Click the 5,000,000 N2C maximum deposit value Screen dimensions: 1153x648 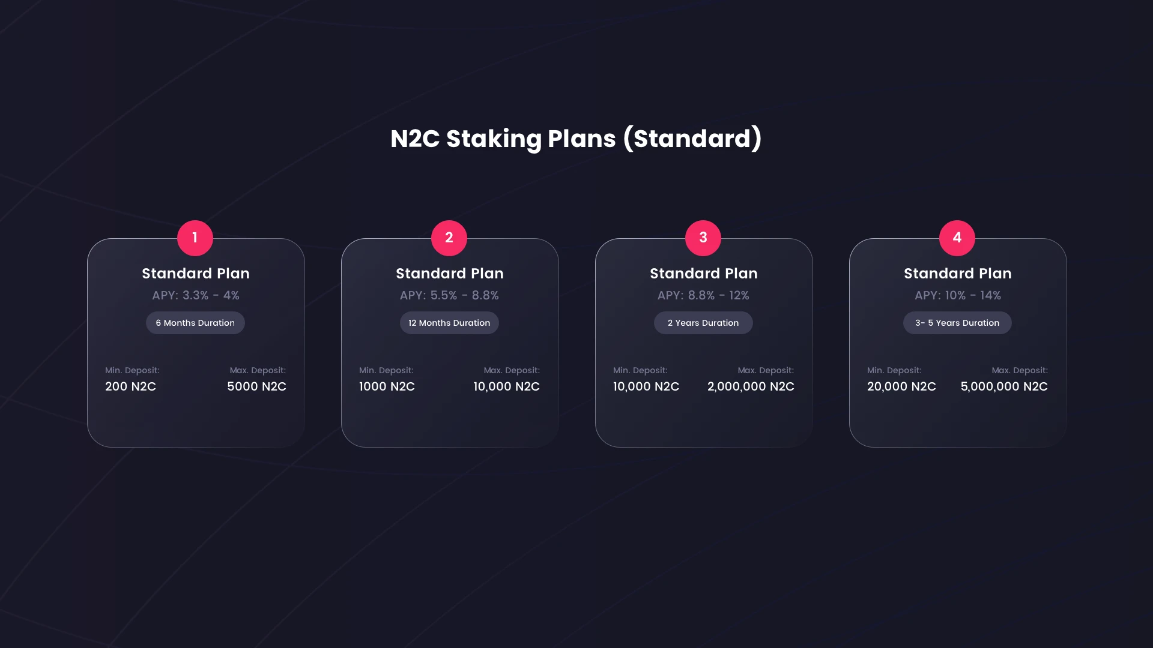click(1004, 386)
